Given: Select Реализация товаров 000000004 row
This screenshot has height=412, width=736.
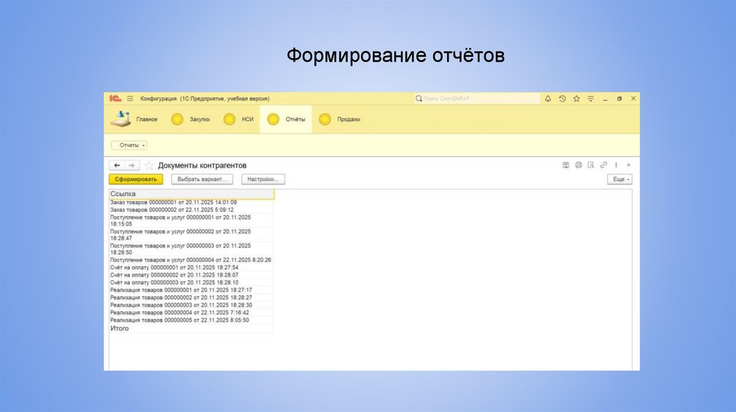Looking at the screenshot, I should (191, 313).
